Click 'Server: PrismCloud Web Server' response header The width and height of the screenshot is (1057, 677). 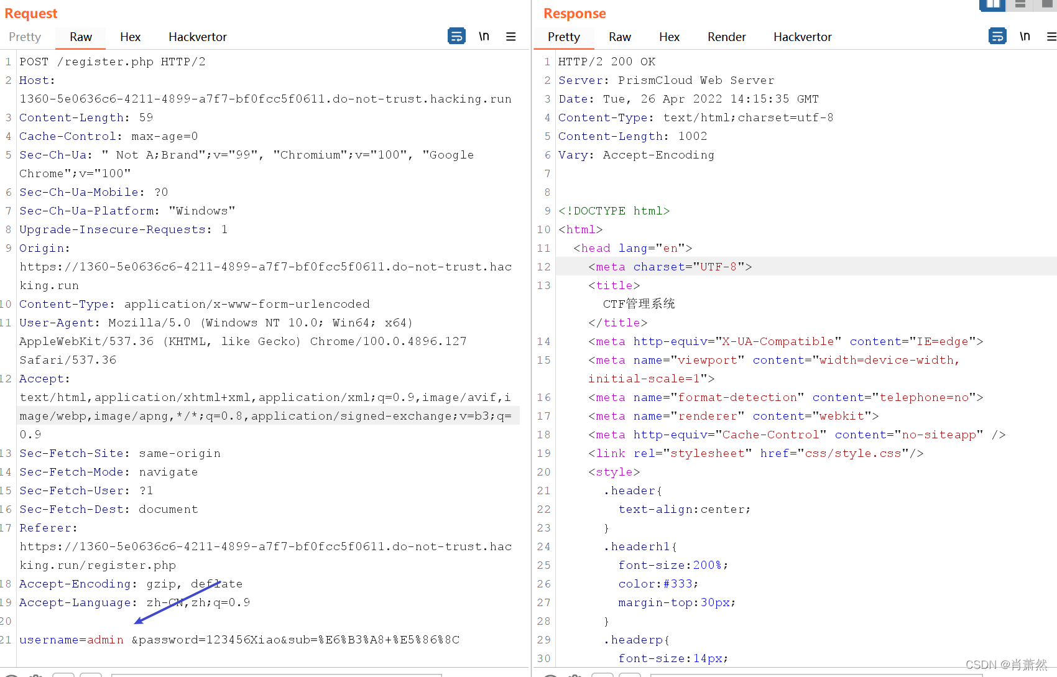667,80
